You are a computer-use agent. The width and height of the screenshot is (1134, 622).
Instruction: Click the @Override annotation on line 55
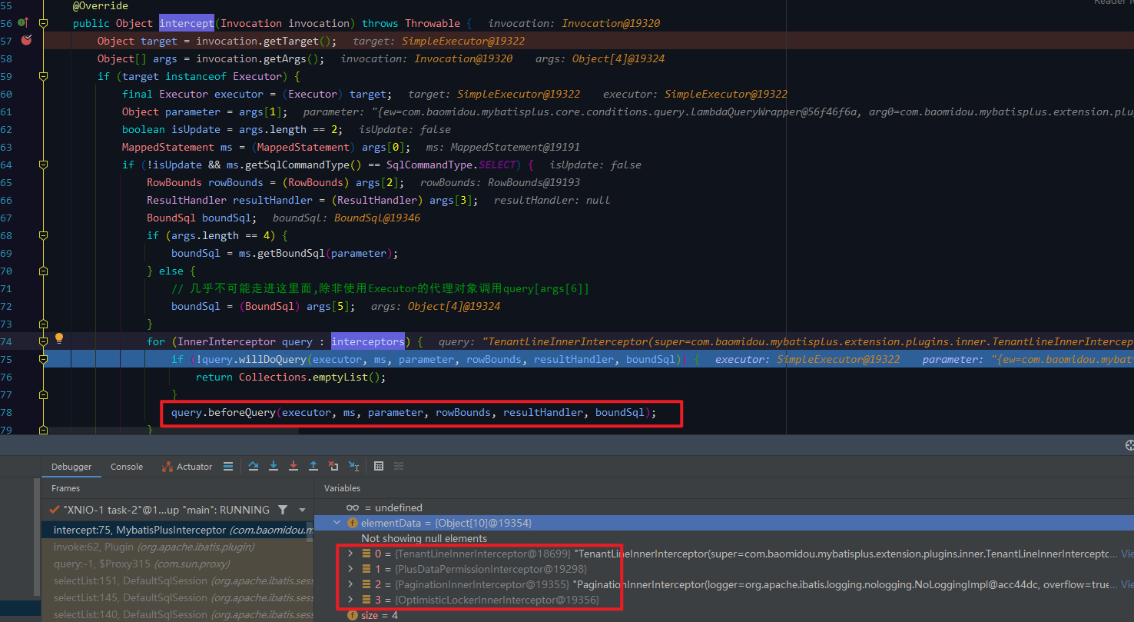coord(101,5)
